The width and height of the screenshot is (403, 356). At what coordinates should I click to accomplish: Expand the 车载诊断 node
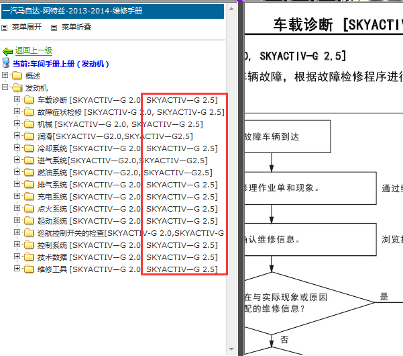[x=17, y=99]
